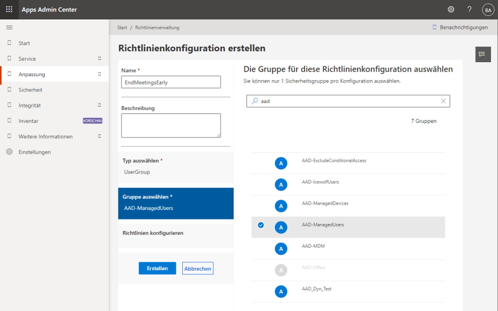Click the avatar of AAD-MDM

[x=281, y=249]
